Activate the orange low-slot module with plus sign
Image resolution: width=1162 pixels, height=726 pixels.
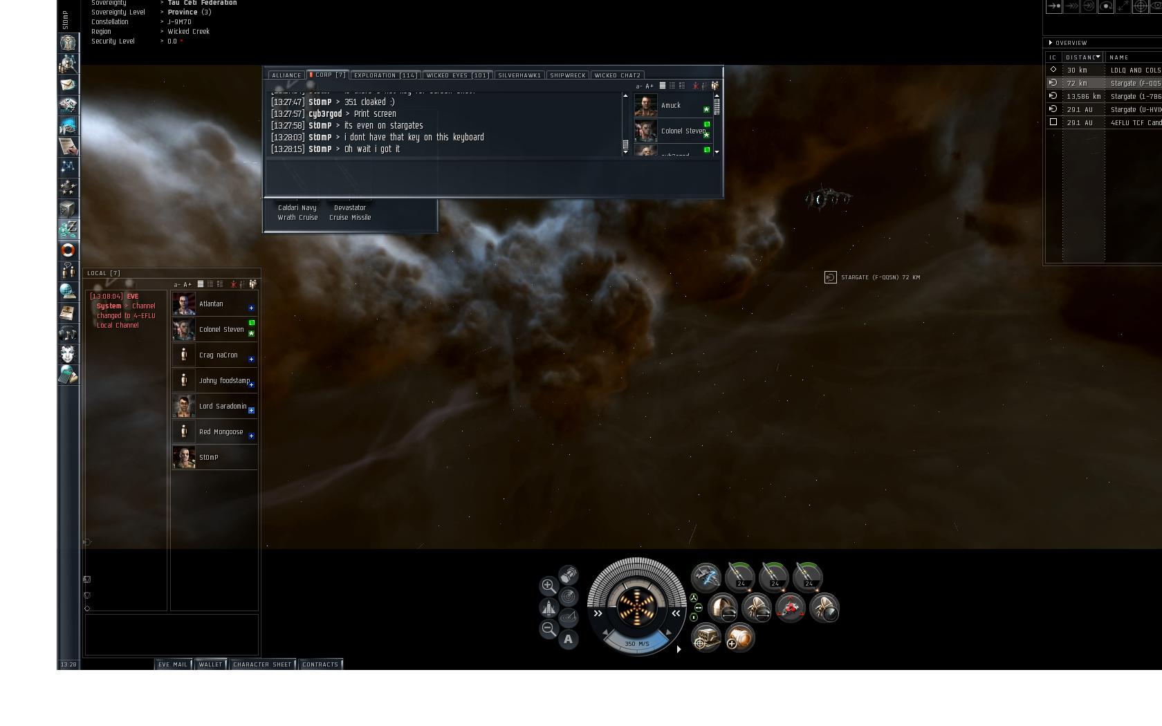[x=740, y=638]
